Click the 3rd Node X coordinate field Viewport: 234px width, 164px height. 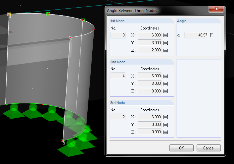coord(150,117)
